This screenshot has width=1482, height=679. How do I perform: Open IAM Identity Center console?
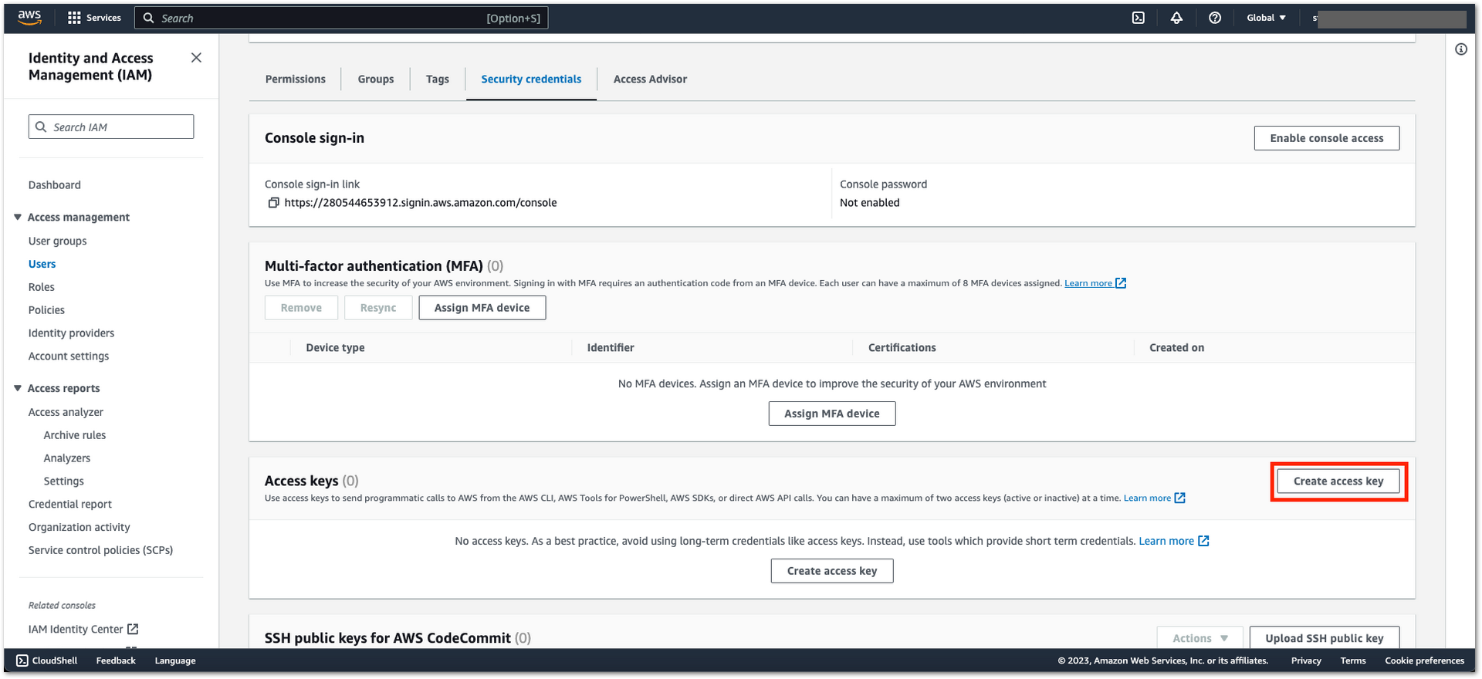click(83, 630)
